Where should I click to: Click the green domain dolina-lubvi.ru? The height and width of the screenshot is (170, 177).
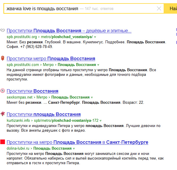[x=18, y=148]
